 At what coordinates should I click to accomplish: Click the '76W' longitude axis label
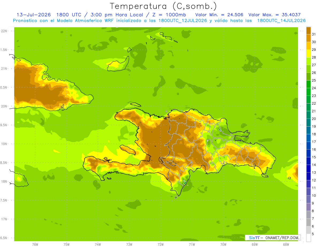tap(35, 244)
